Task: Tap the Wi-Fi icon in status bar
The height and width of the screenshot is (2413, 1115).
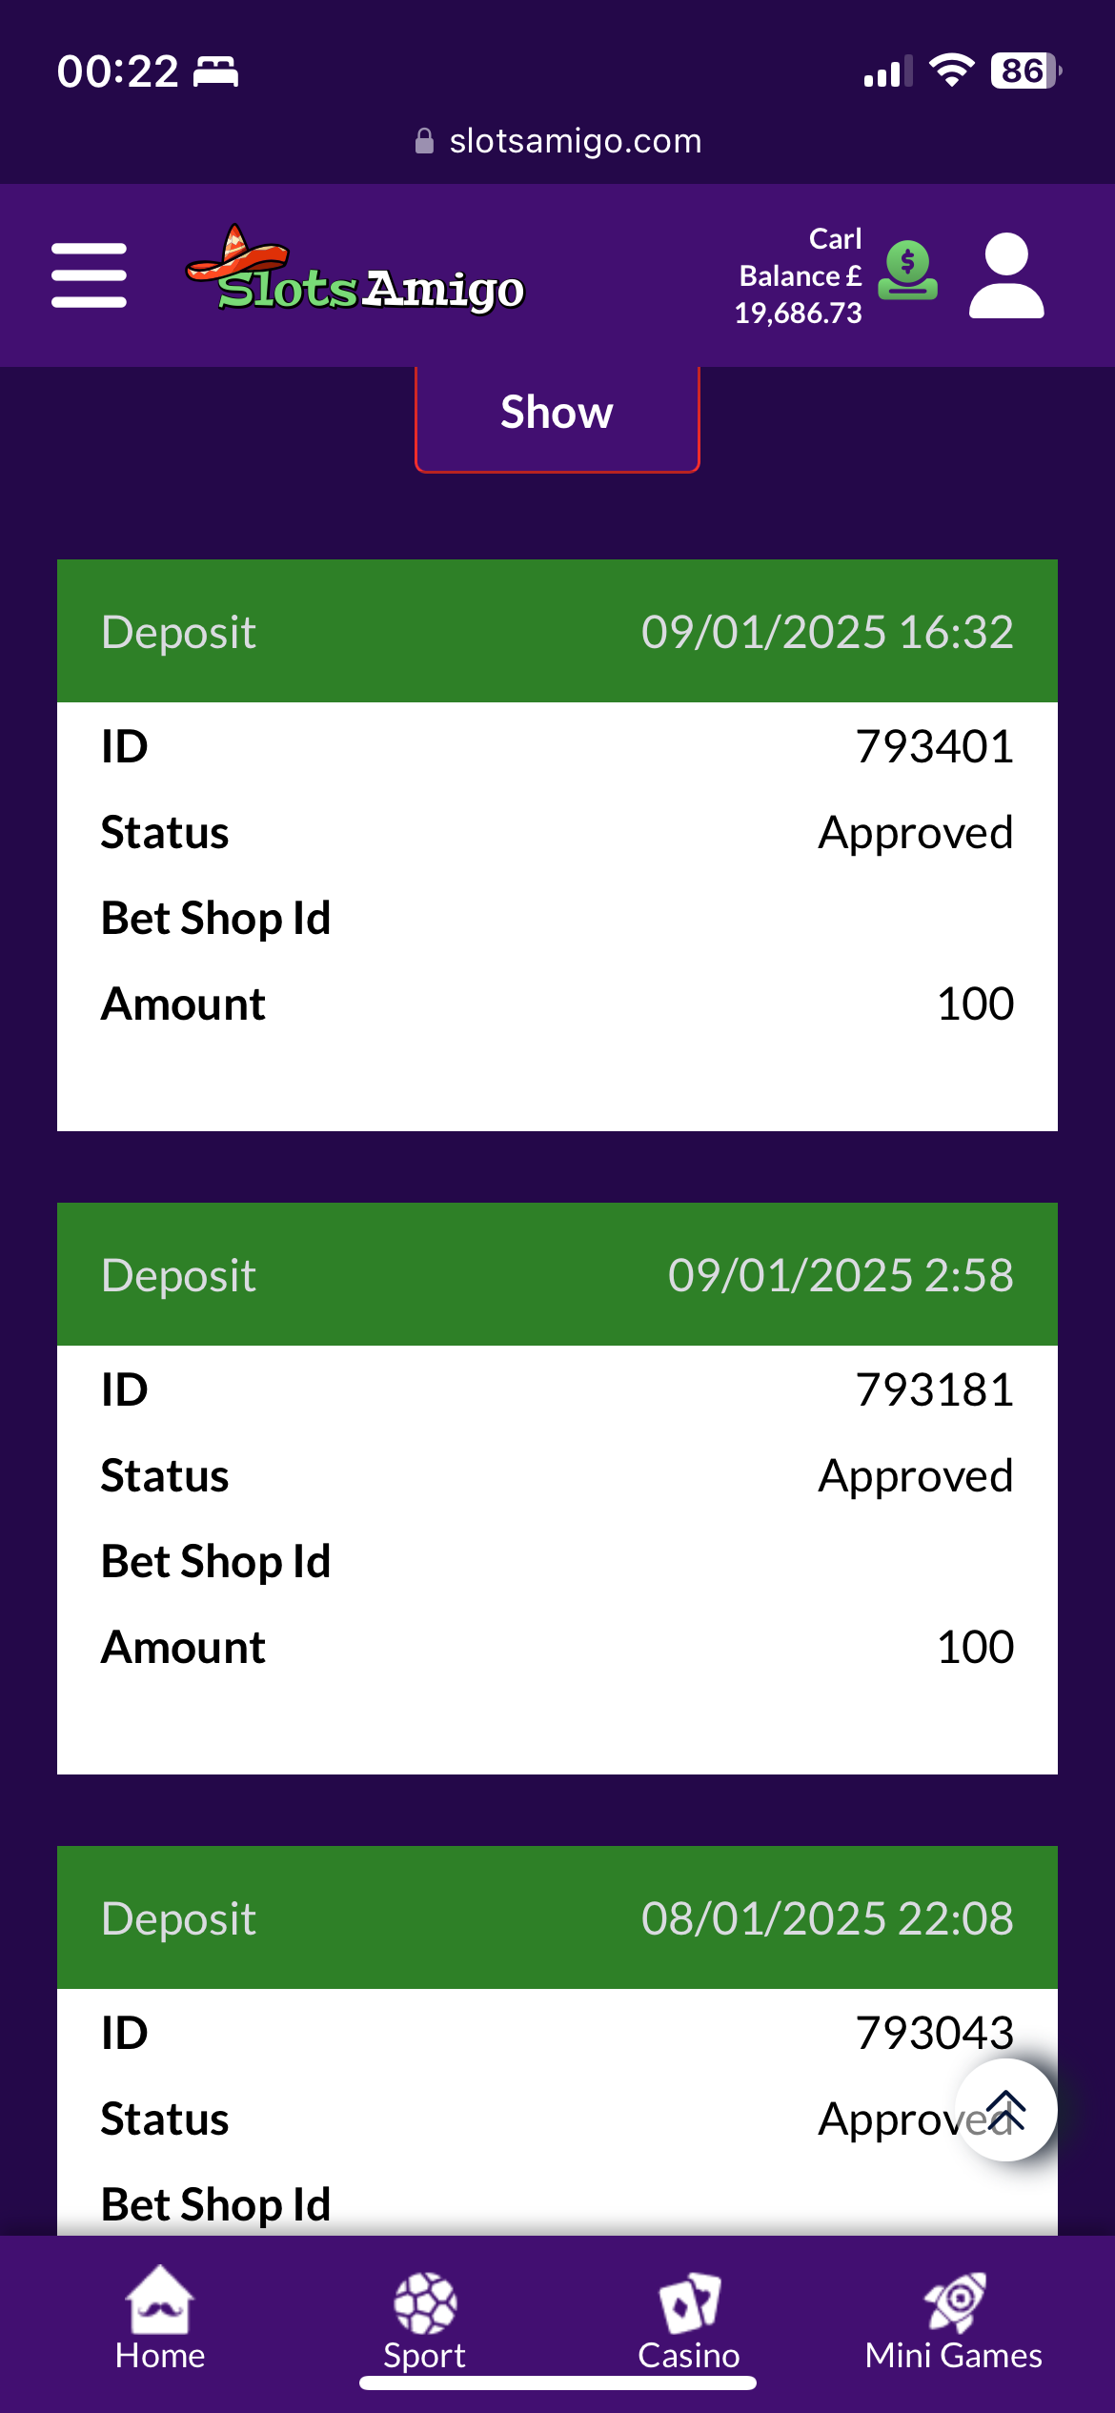Action: click(x=951, y=71)
